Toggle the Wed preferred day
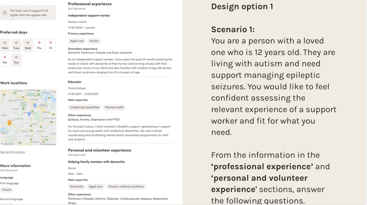The image size is (367, 205). point(28,45)
